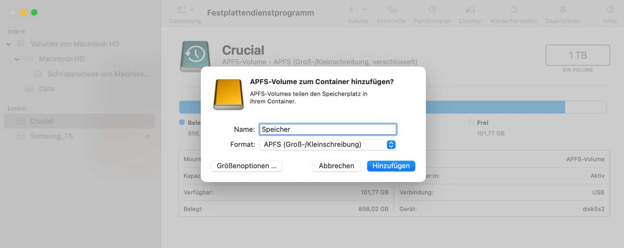
Task: Click the Name input field showing Speicher
Action: pyautogui.click(x=327, y=129)
